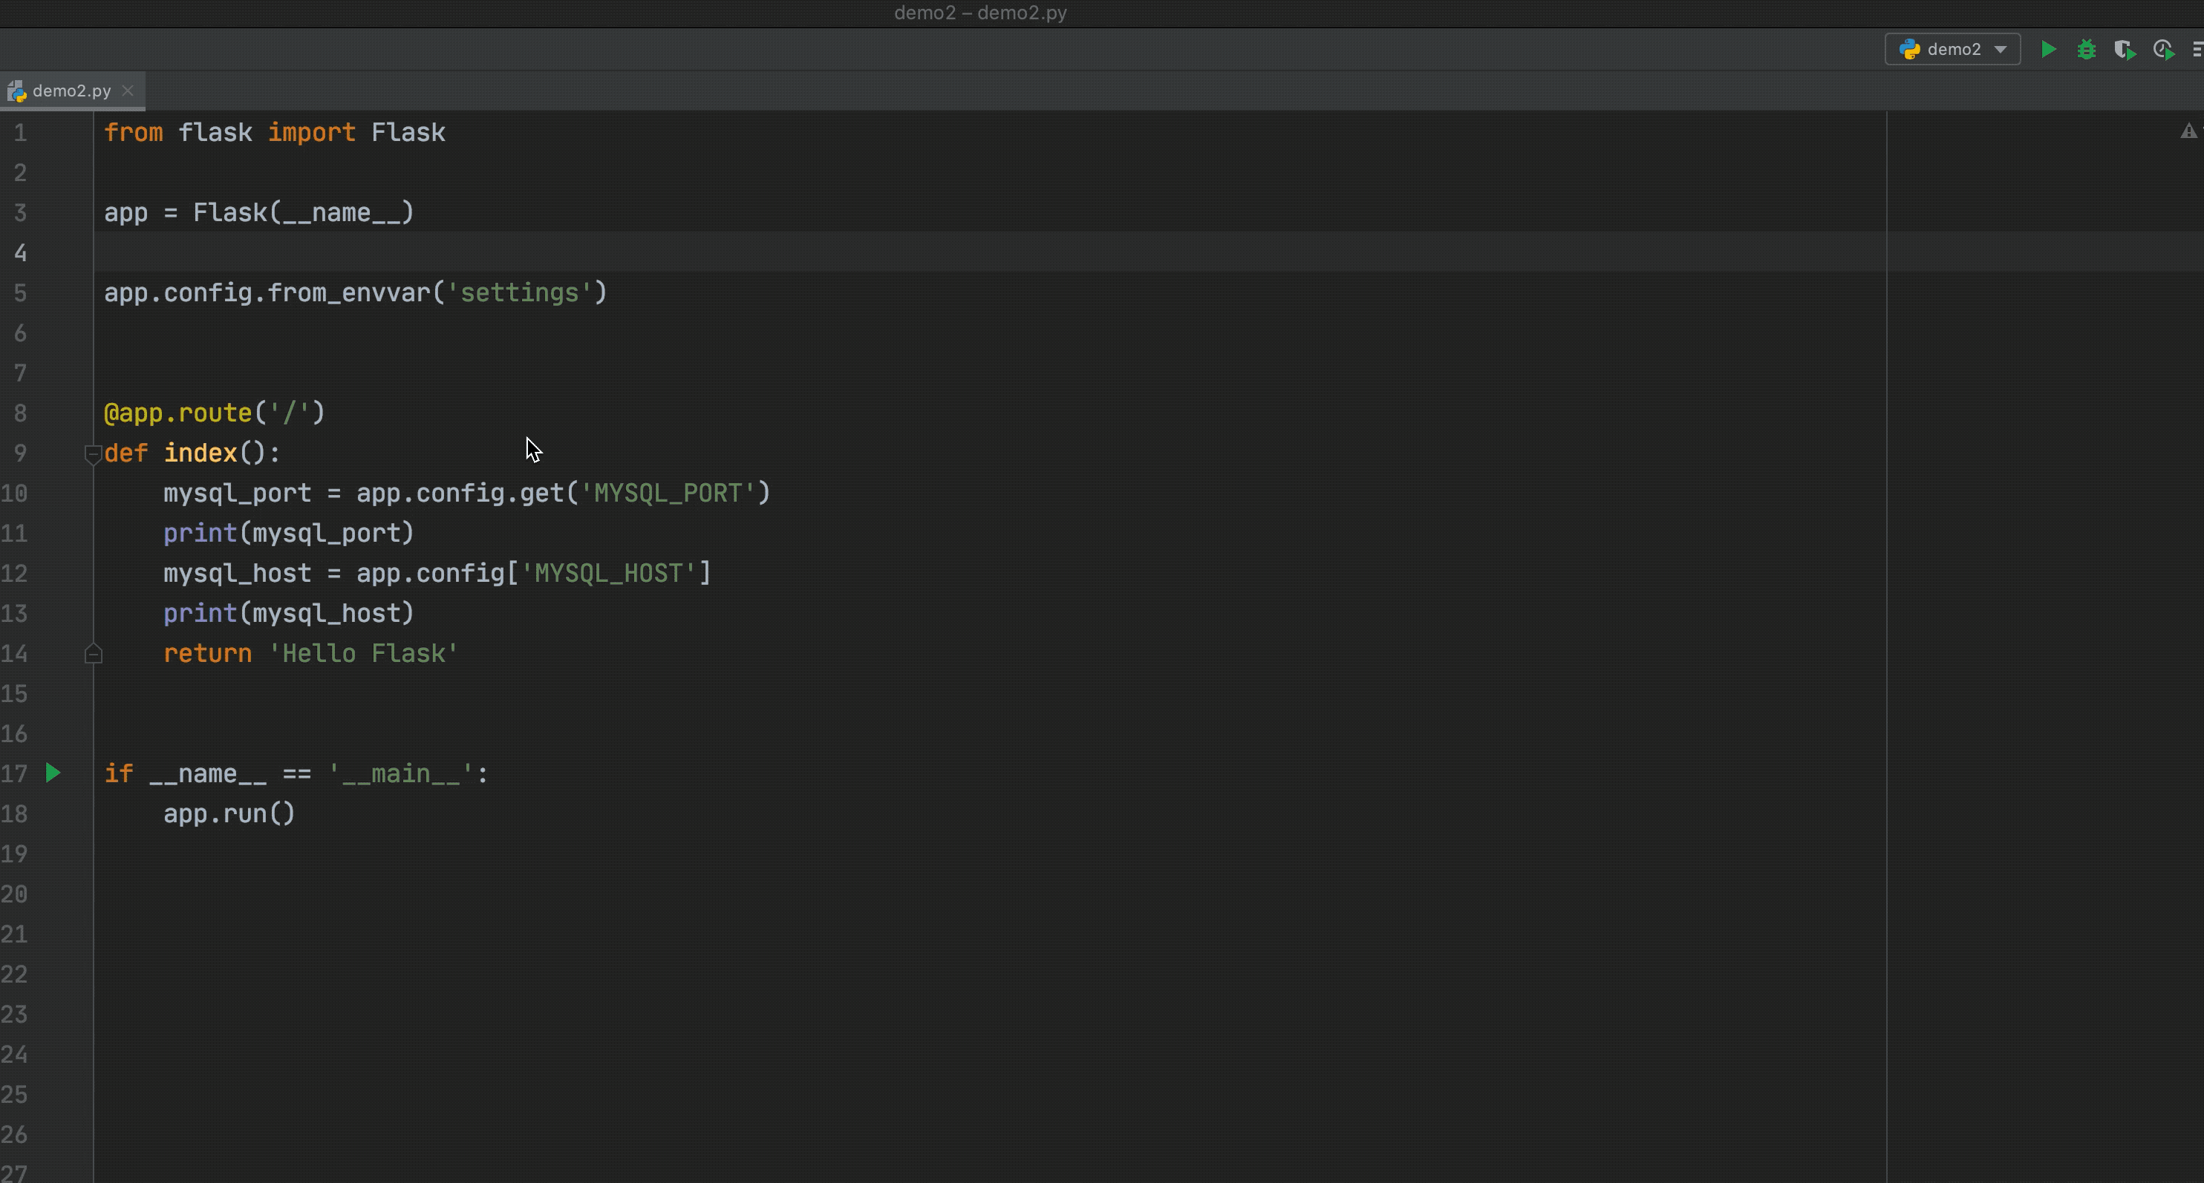This screenshot has height=1183, width=2204.
Task: Click the gutter run arrow on line 17
Action: [x=53, y=773]
